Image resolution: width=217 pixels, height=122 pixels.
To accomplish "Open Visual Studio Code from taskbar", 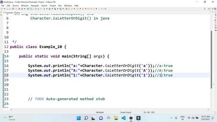I will click(x=123, y=118).
